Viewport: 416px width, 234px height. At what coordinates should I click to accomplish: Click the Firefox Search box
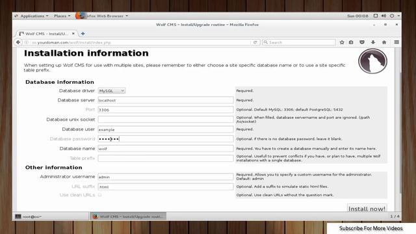[299, 42]
